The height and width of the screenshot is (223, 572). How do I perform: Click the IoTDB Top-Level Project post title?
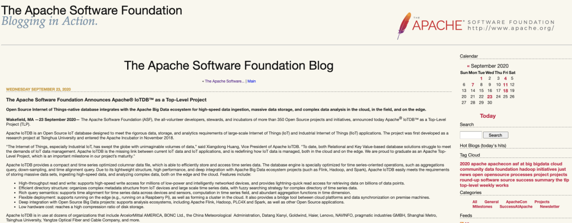[x=106, y=99]
